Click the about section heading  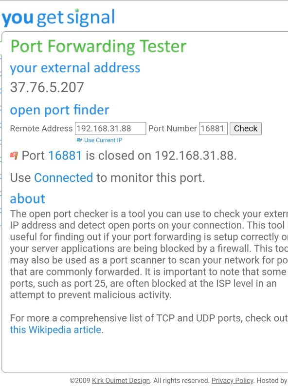tap(28, 199)
